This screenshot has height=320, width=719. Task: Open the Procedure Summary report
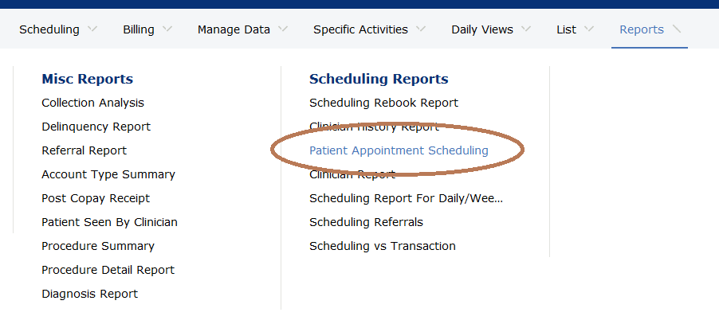98,246
